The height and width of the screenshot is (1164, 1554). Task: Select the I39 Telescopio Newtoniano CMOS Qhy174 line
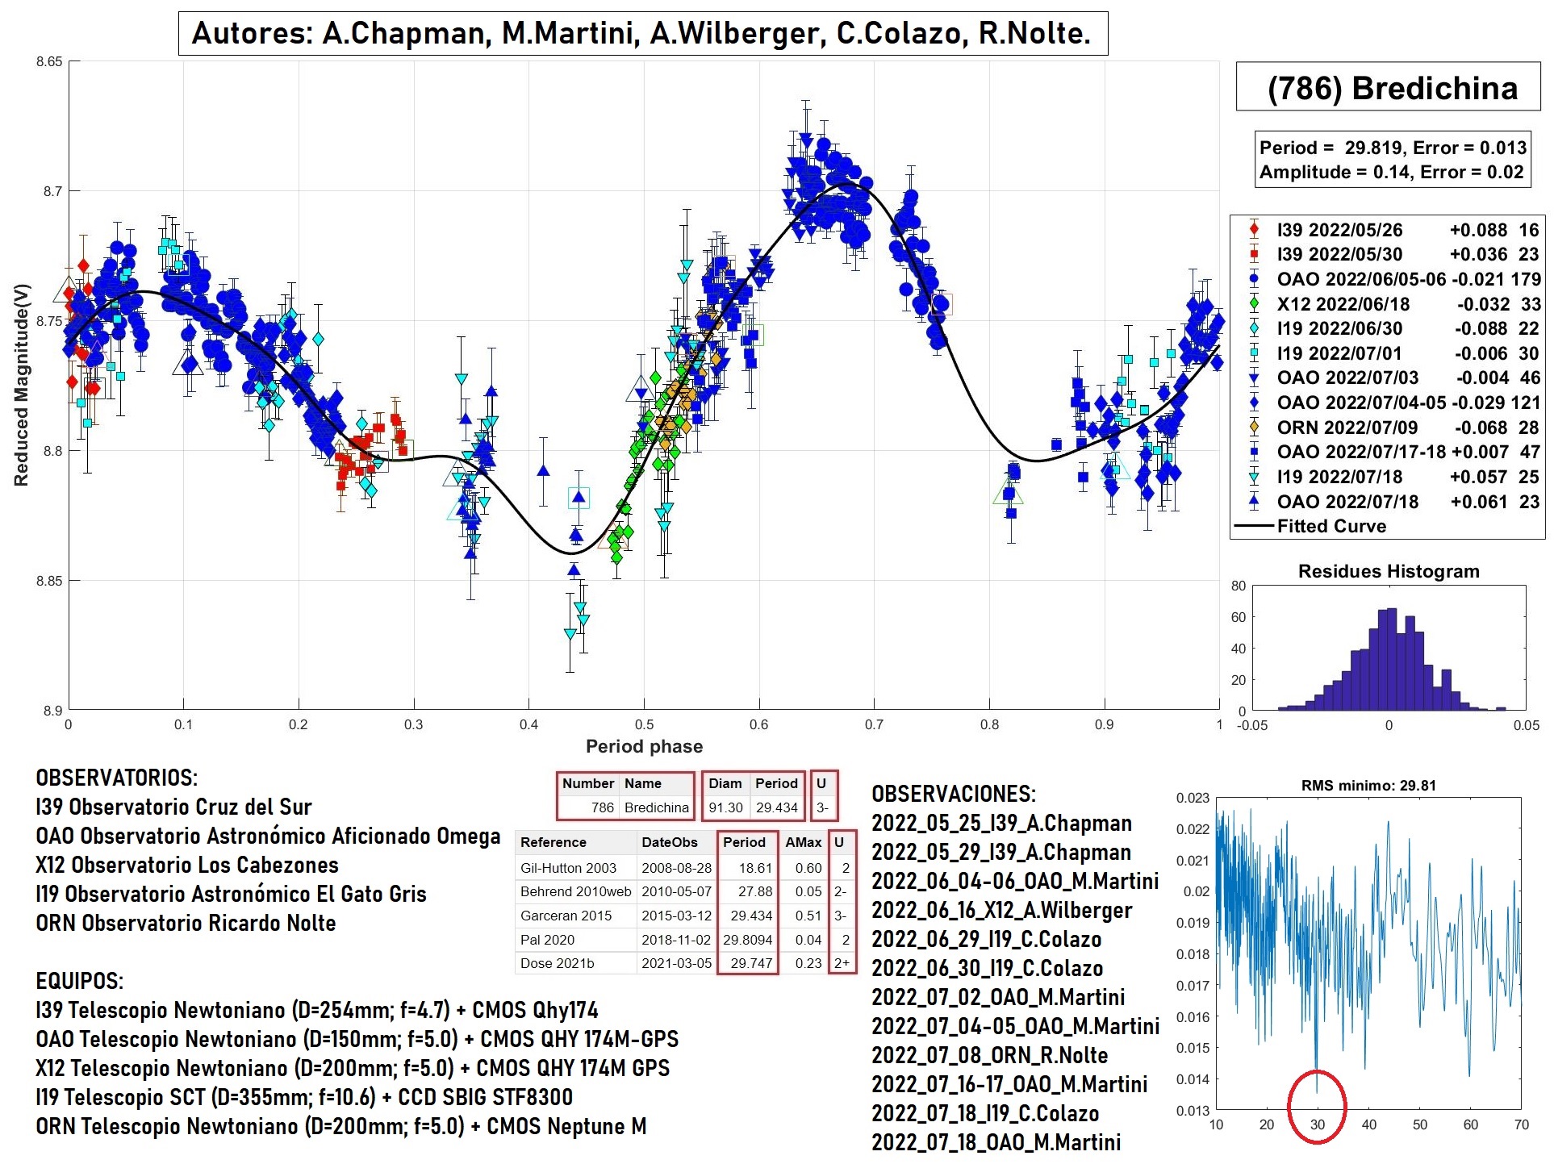click(x=317, y=1010)
